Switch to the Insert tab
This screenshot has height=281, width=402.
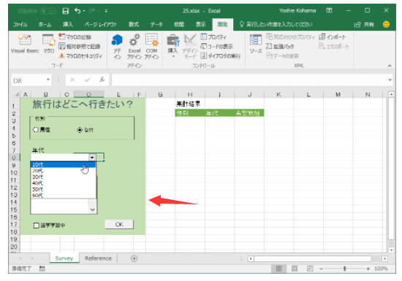(68, 25)
